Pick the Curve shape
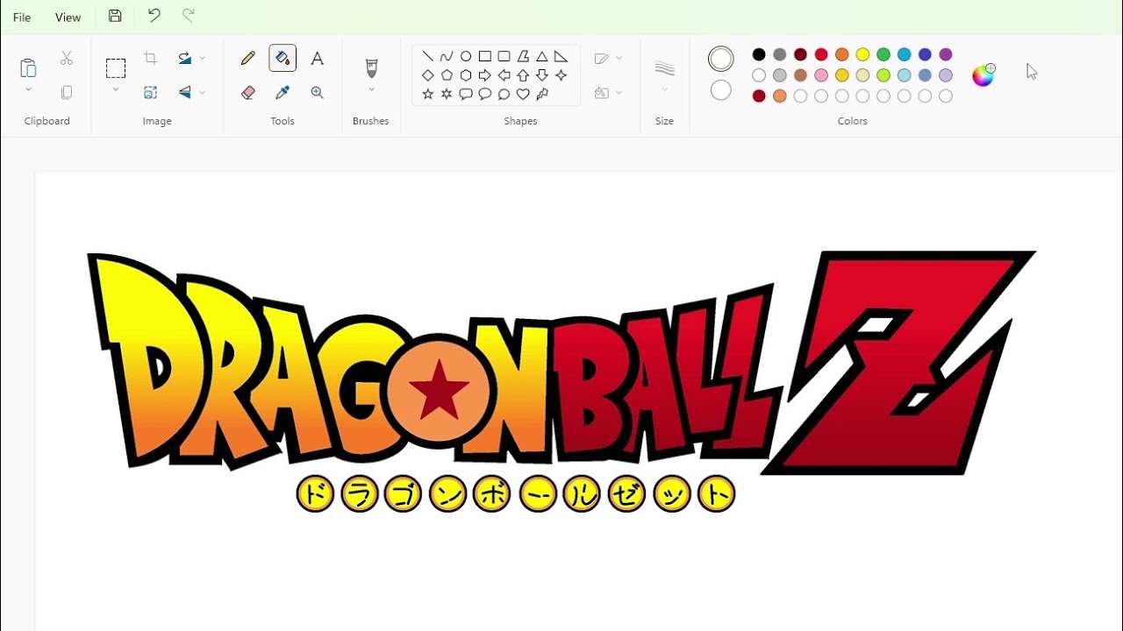 pyautogui.click(x=447, y=56)
